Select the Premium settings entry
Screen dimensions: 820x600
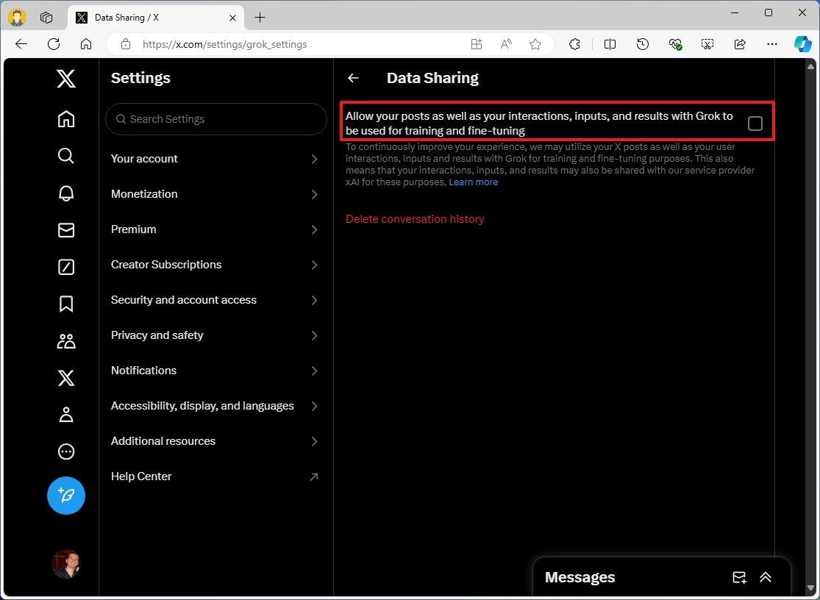pyautogui.click(x=215, y=229)
